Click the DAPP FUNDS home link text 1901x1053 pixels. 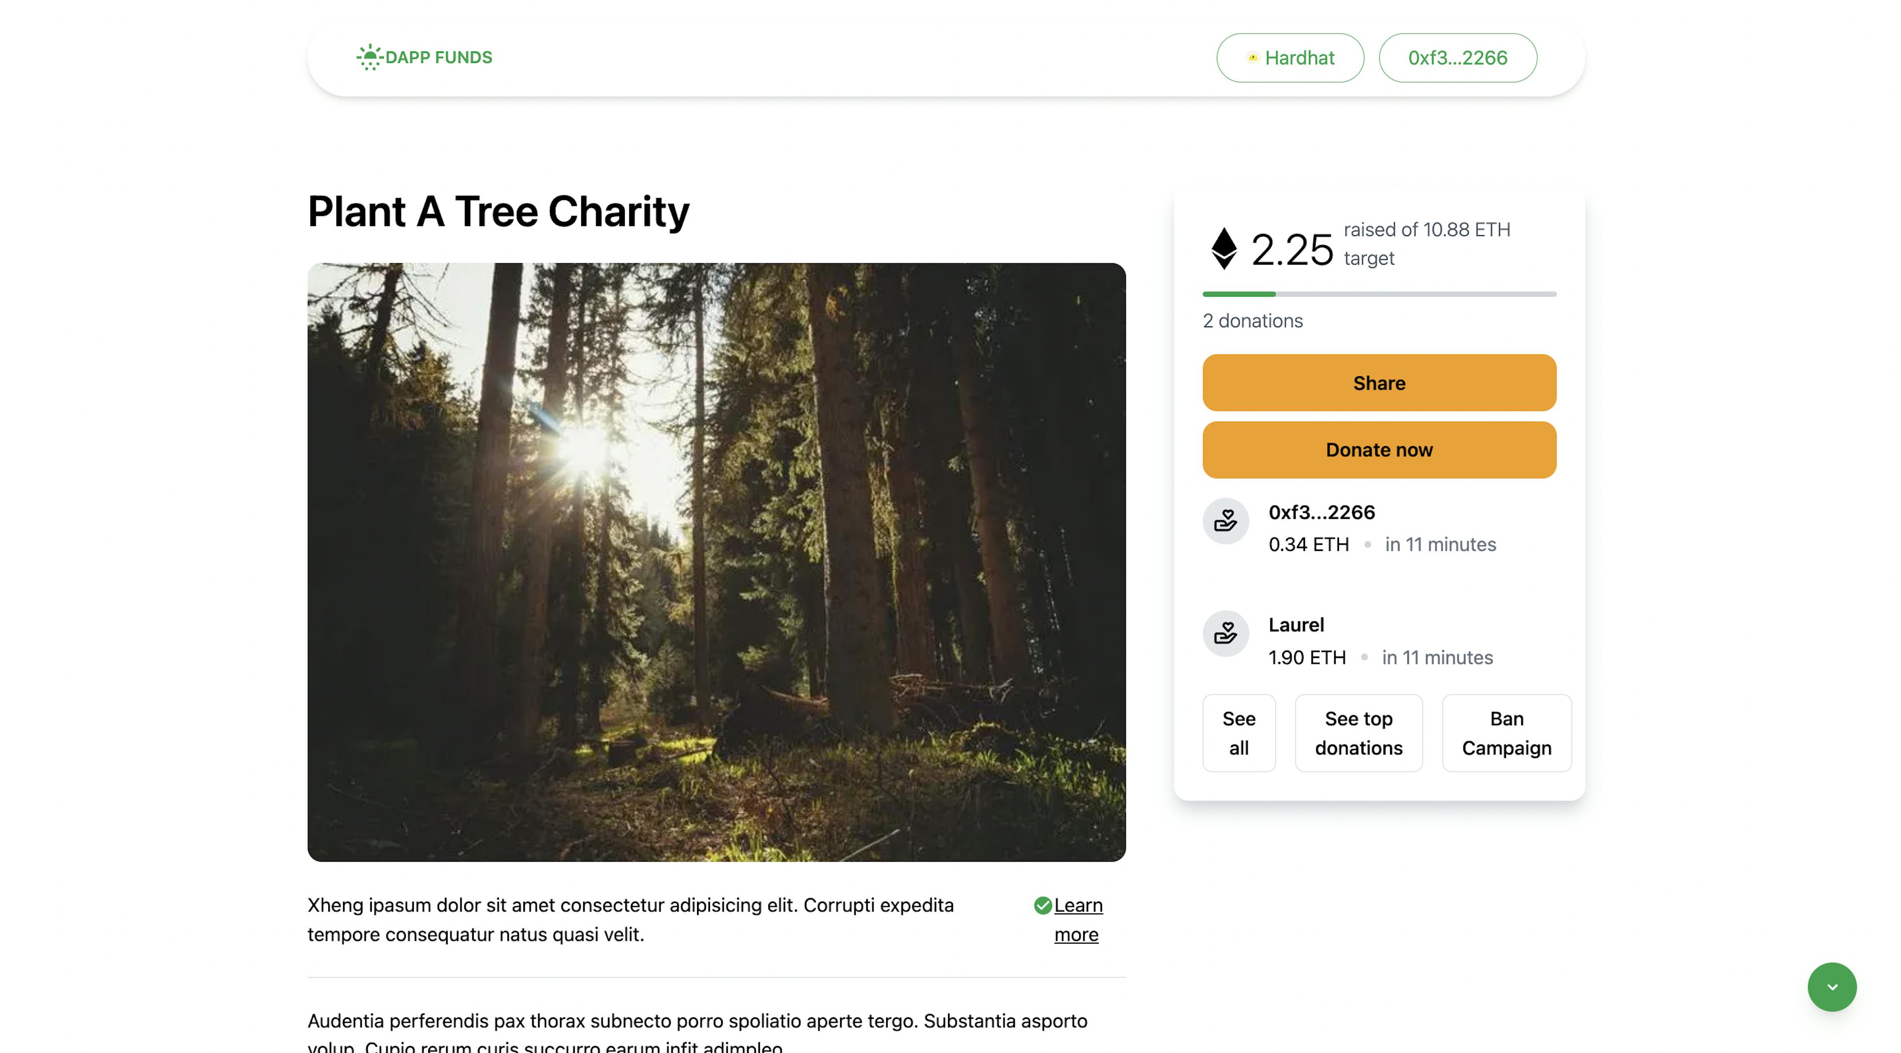[x=438, y=57]
